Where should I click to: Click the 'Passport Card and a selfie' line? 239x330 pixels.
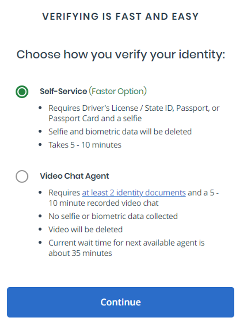point(95,118)
